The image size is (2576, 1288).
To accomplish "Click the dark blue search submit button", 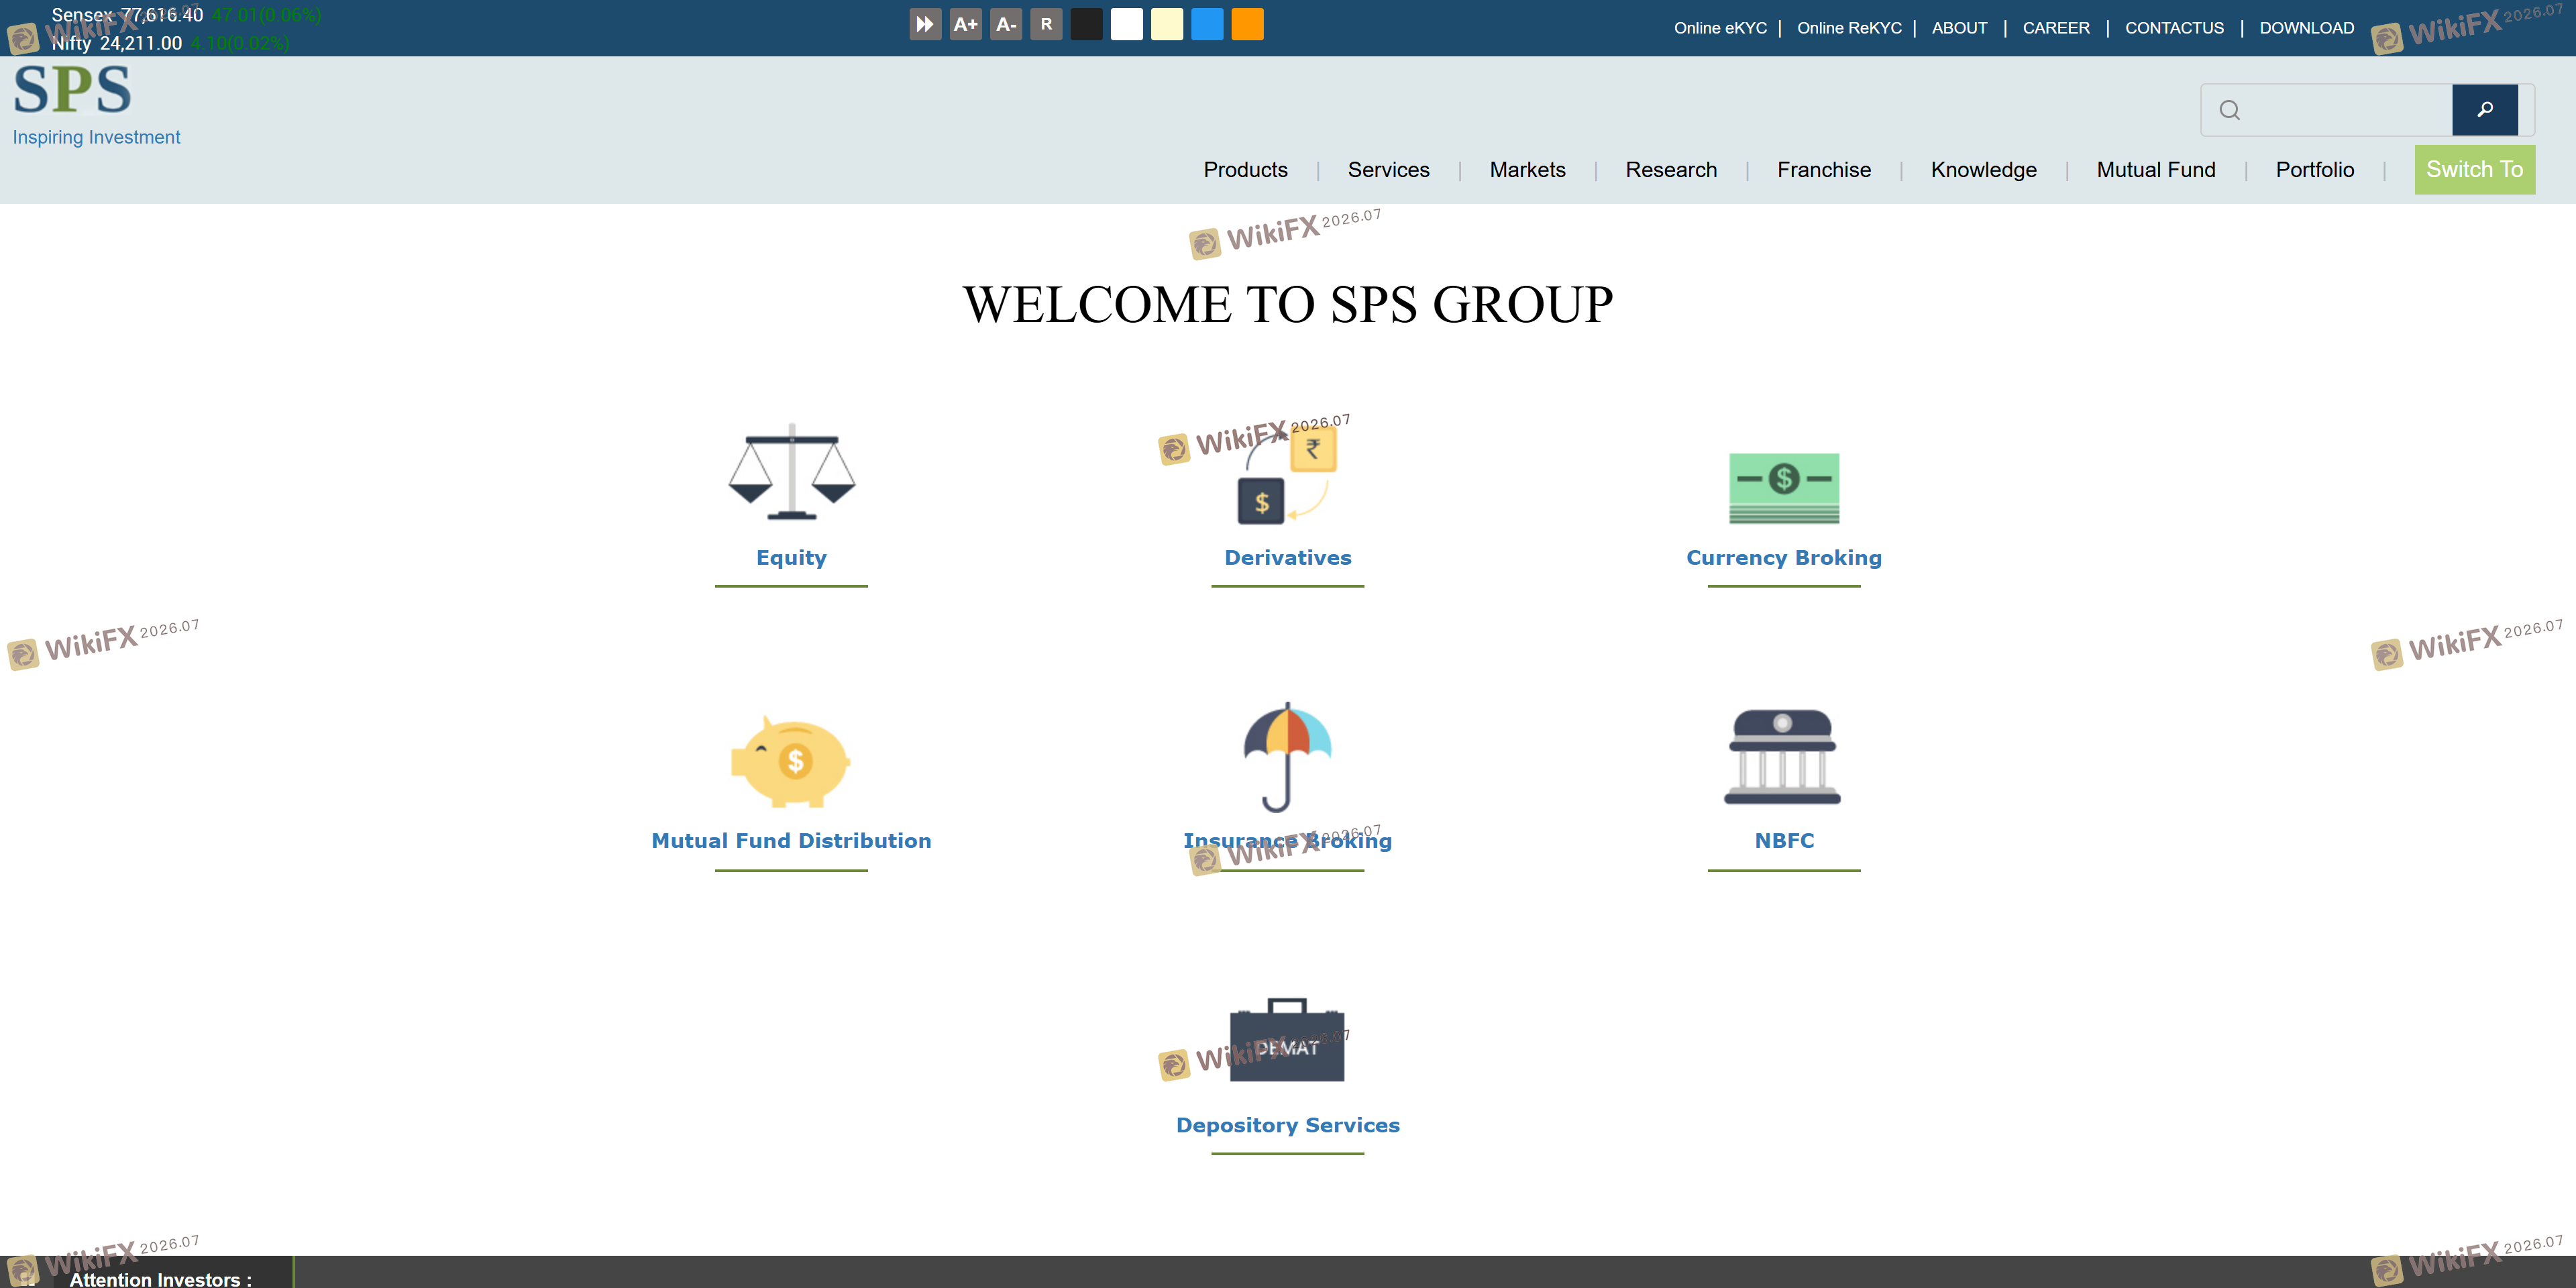I will pyautogui.click(x=2484, y=110).
